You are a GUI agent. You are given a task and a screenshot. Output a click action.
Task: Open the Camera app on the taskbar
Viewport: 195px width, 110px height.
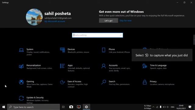pyautogui.click(x=71, y=107)
